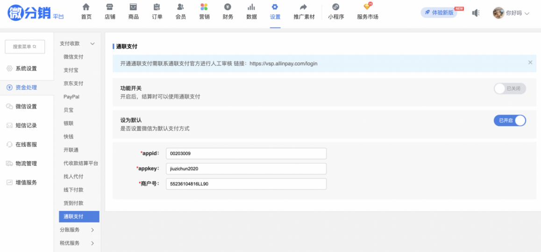Turn off the 设为默认 toggle
Screen dimensions: 541x252
pyautogui.click(x=510, y=120)
